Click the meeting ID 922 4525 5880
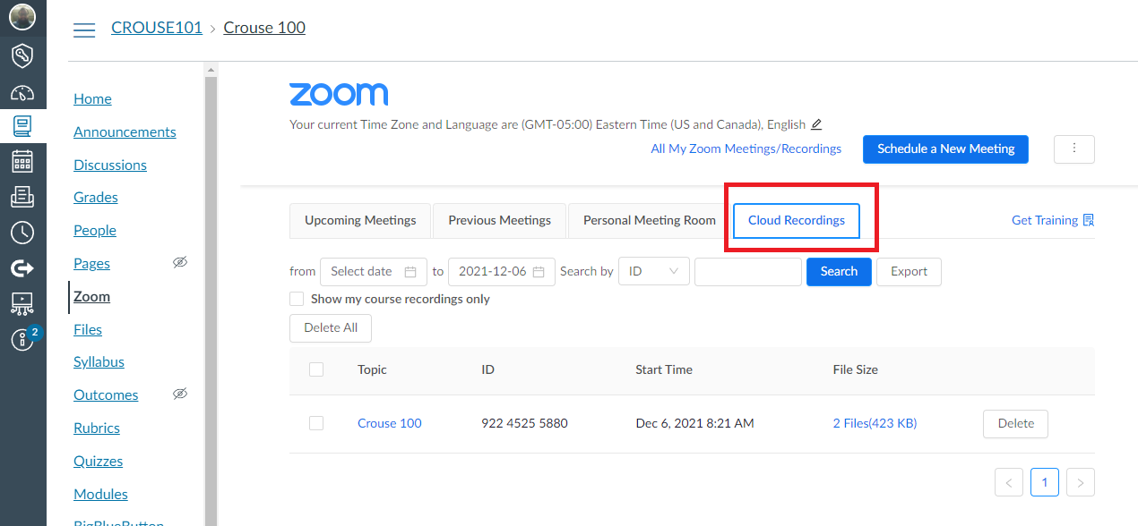Image resolution: width=1138 pixels, height=526 pixels. coord(525,423)
